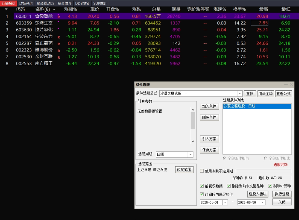
Task: Toggle 剔除当前未交易品种 checkbox
Action: click(x=228, y=186)
